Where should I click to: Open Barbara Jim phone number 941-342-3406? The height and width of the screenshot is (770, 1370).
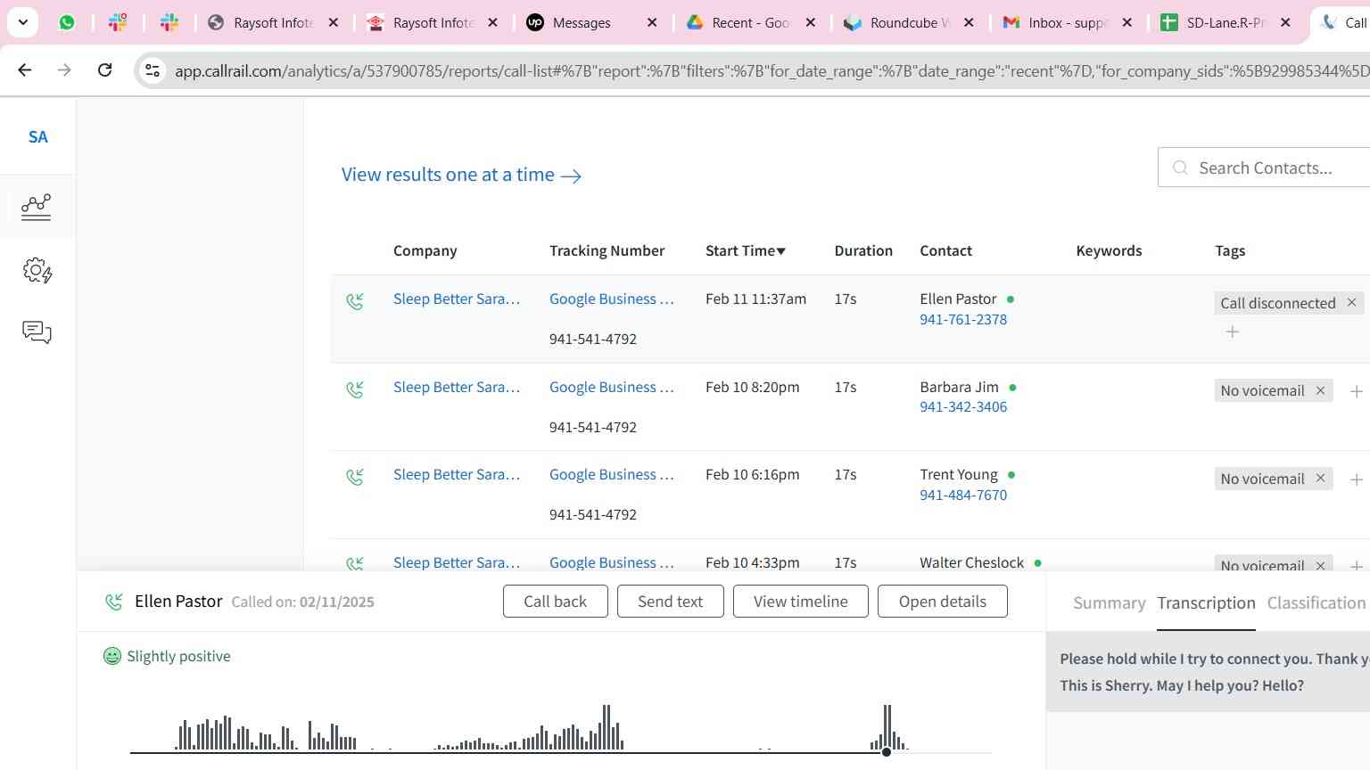(963, 406)
